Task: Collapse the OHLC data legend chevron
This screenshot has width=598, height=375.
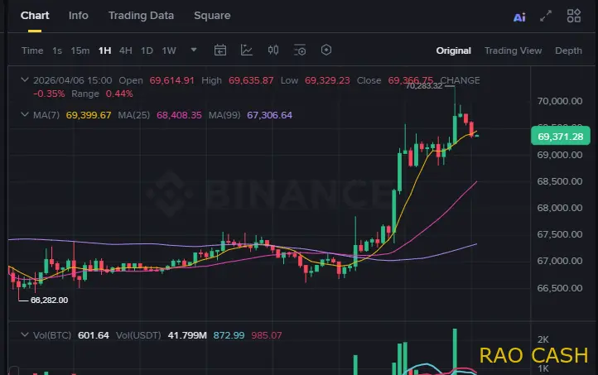Action: click(x=24, y=80)
